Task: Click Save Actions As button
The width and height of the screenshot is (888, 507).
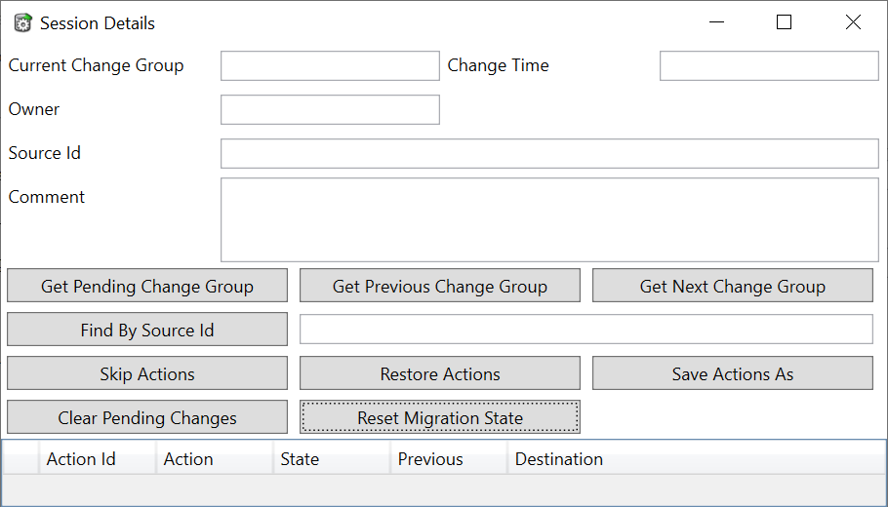Action: click(733, 373)
